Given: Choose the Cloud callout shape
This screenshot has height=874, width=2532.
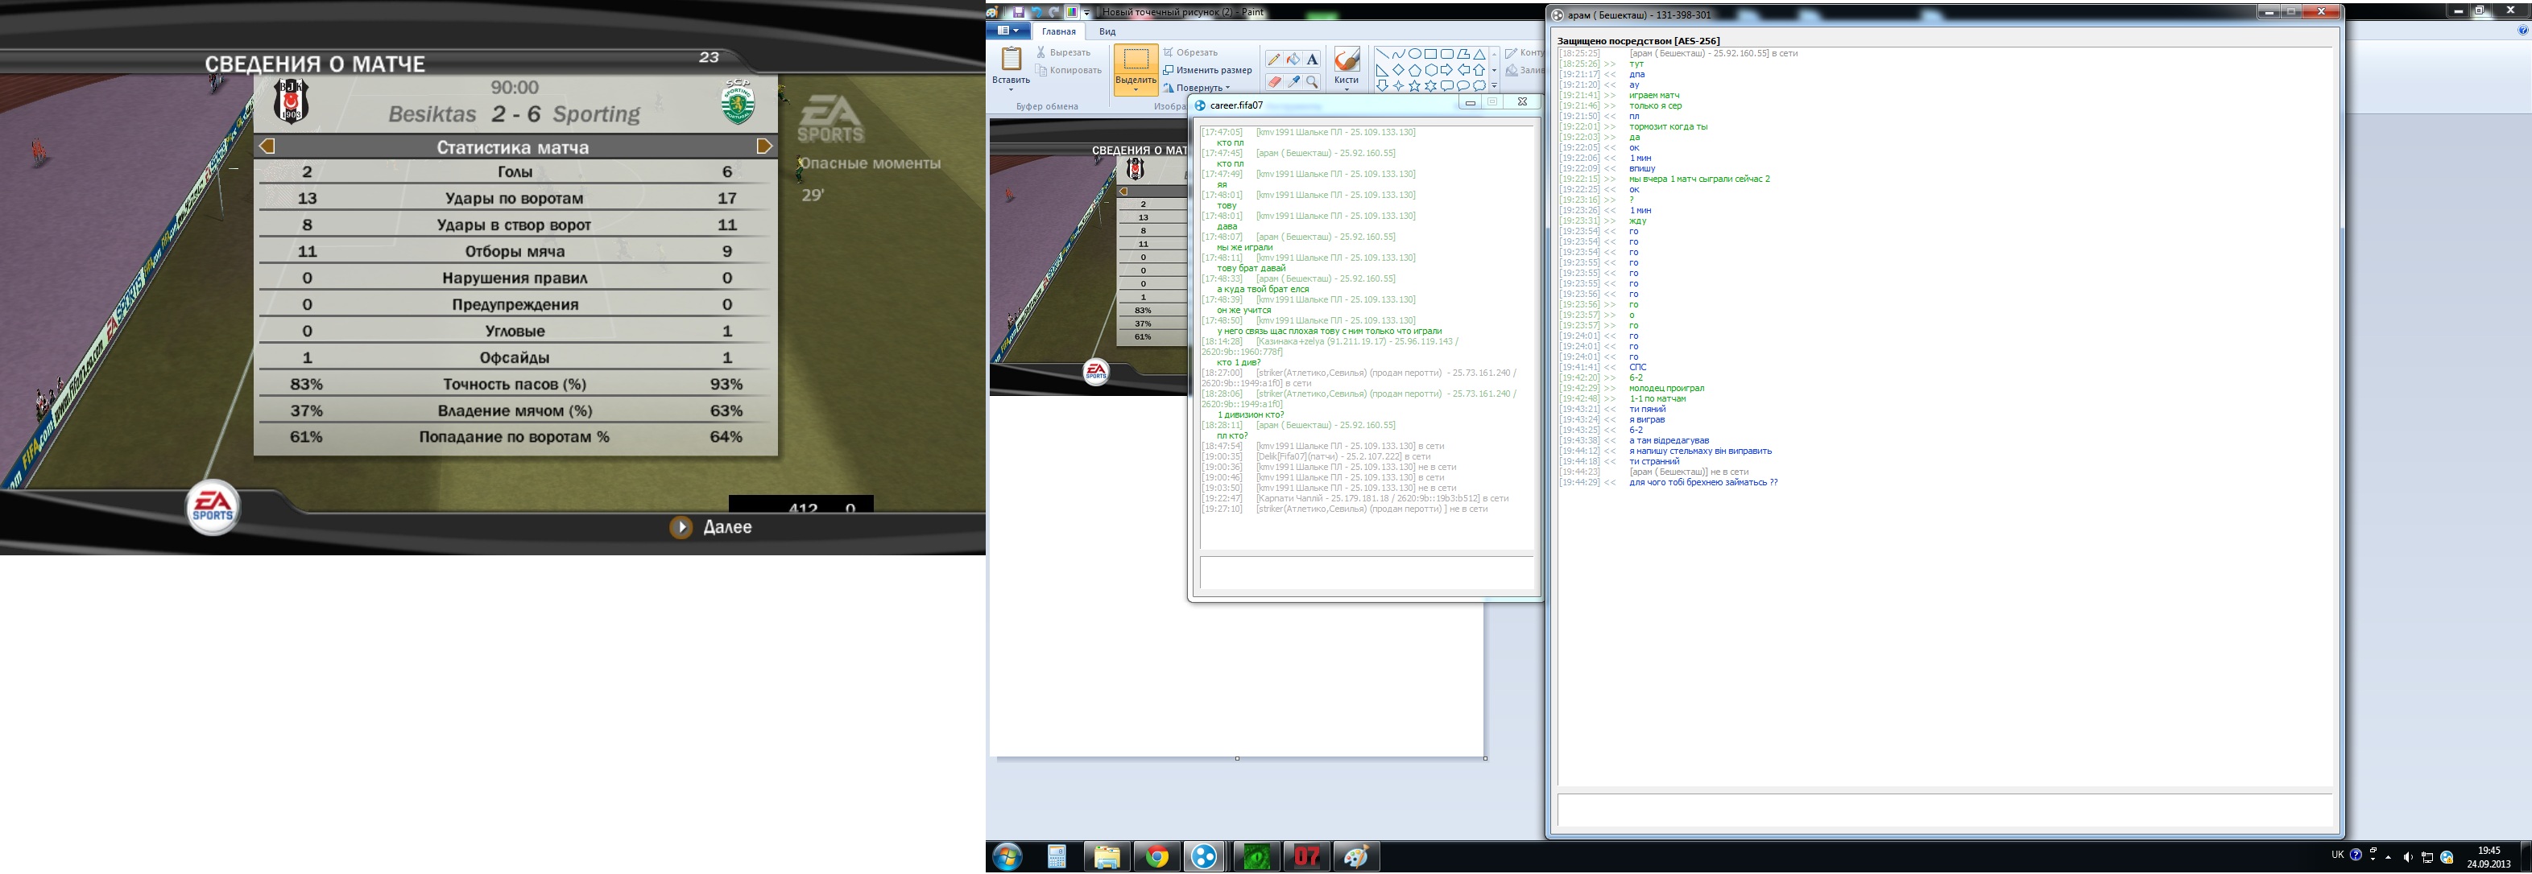Looking at the screenshot, I should pos(1479,85).
